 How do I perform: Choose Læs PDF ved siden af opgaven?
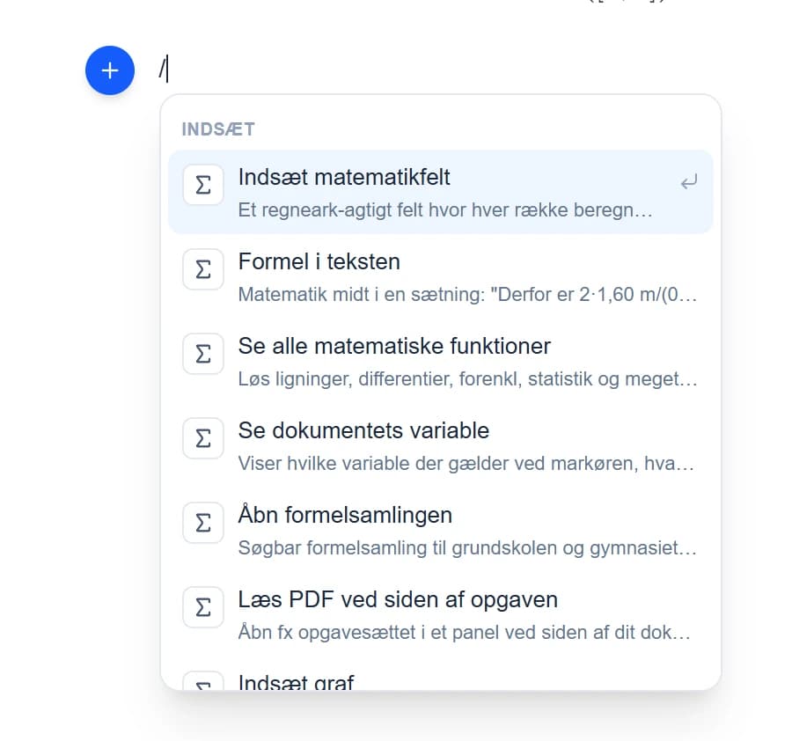[x=441, y=613]
